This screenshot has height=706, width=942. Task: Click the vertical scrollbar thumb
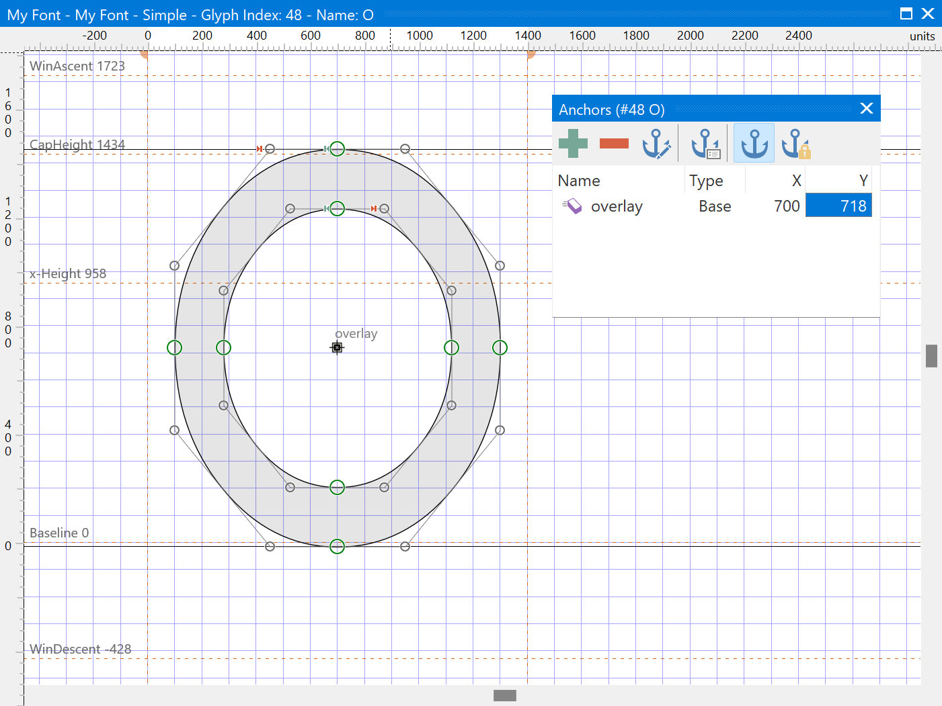pyautogui.click(x=931, y=356)
